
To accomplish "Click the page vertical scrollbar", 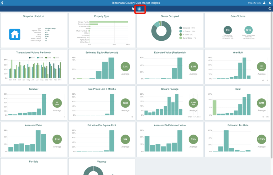I will click(x=272, y=85).
